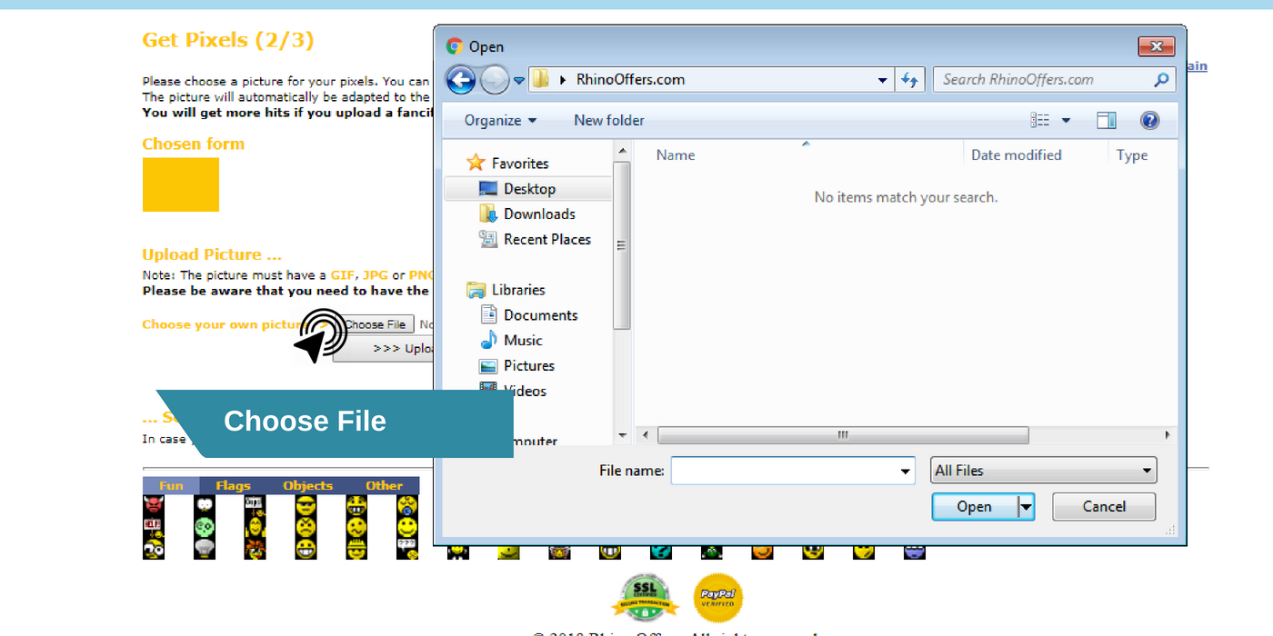Image resolution: width=1273 pixels, height=636 pixels.
Task: Open the All Files type filter
Action: [x=1044, y=471]
